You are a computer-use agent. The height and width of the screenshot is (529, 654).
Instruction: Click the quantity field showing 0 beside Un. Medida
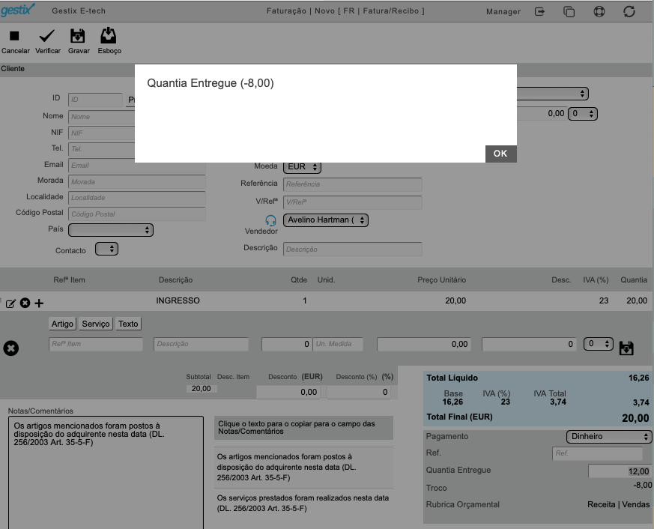coord(286,344)
